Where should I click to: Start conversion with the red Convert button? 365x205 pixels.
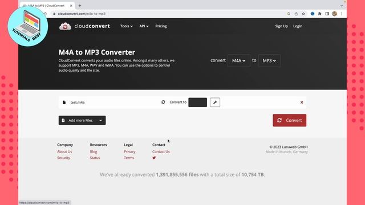[290, 120]
